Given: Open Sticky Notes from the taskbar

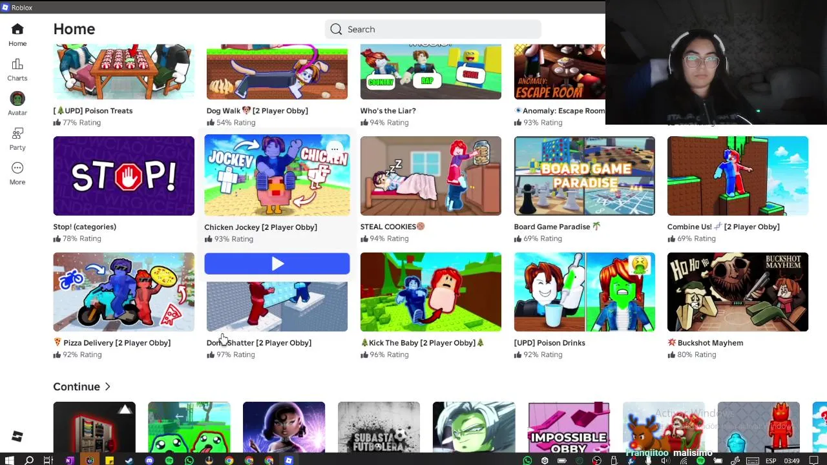Looking at the screenshot, I should (x=110, y=460).
